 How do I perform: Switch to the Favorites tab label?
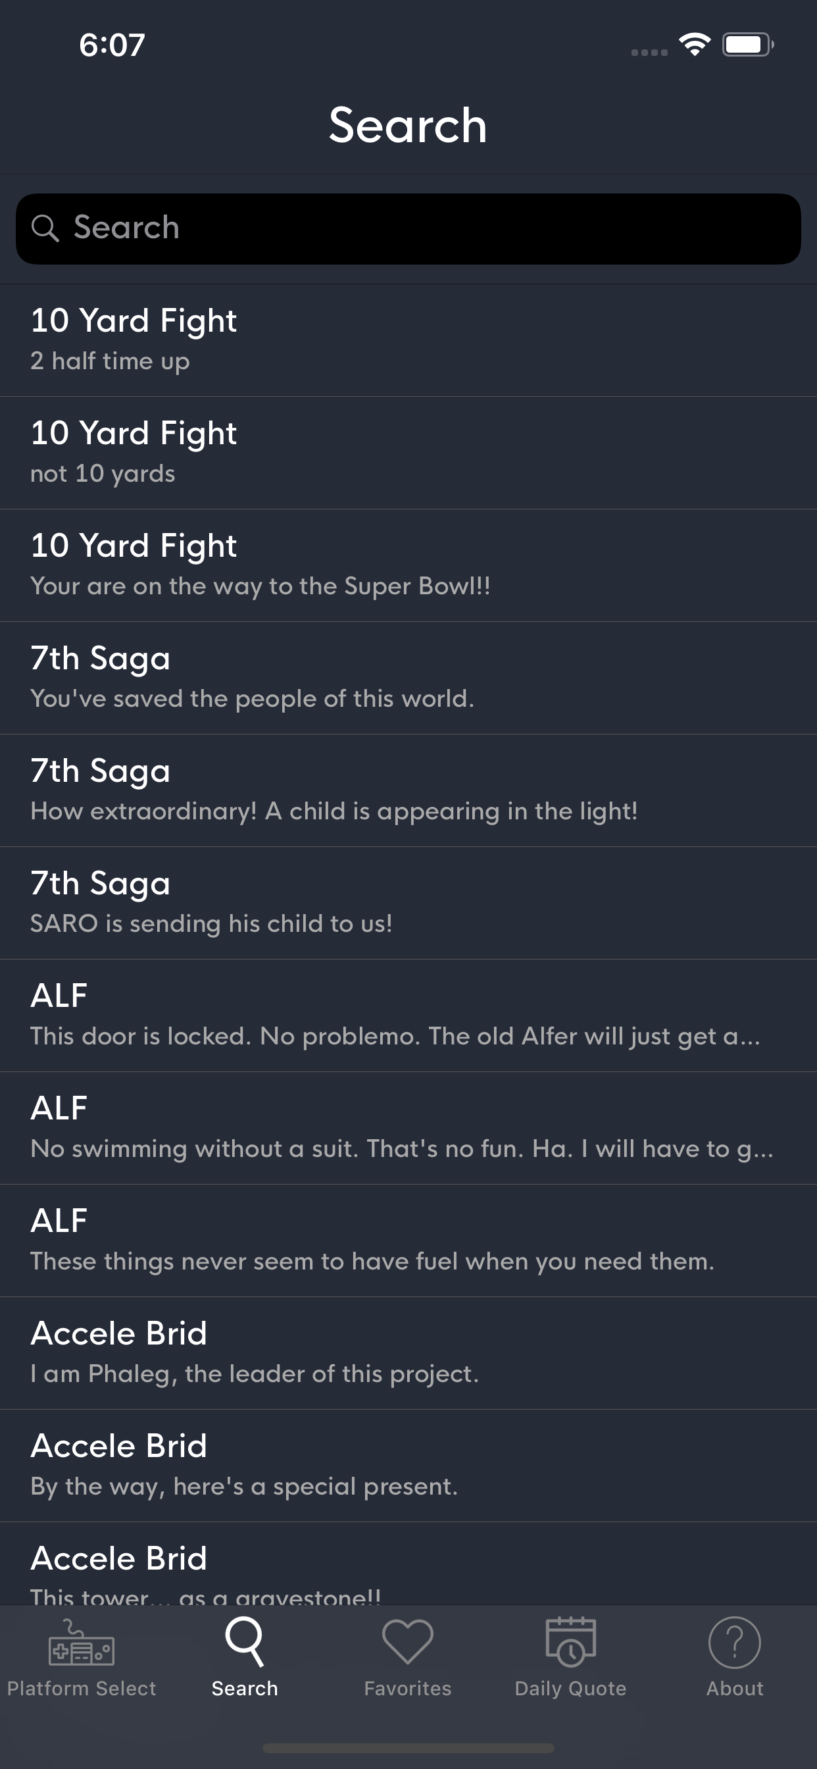coord(407,1689)
